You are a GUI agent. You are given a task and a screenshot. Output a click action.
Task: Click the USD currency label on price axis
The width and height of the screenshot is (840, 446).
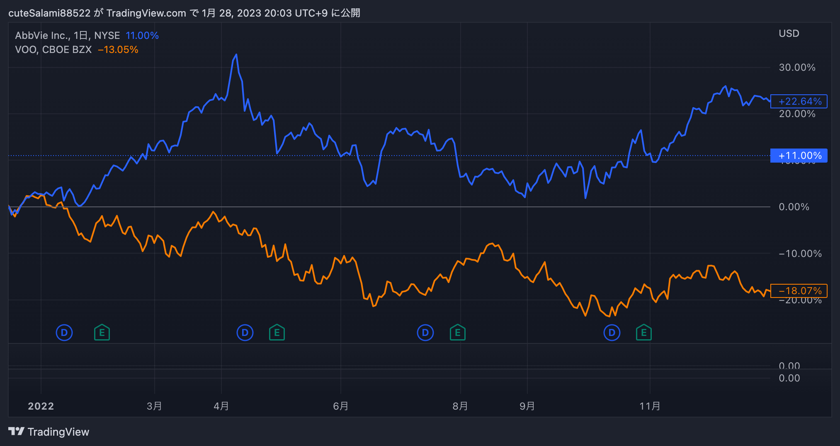(x=789, y=34)
